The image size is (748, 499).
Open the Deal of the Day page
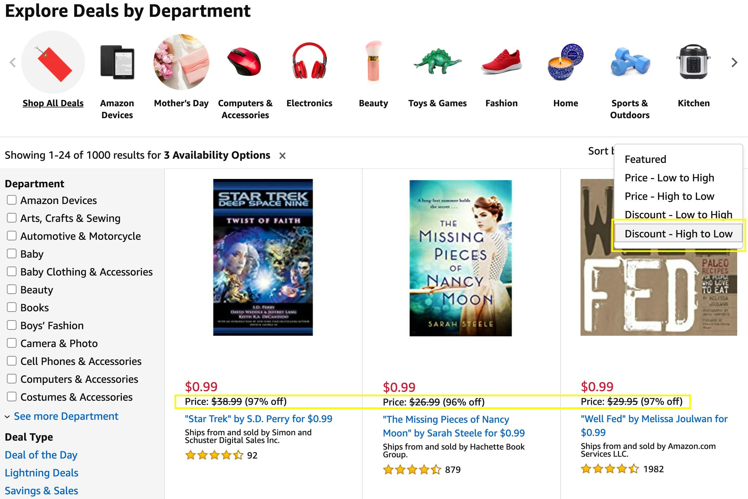[41, 455]
